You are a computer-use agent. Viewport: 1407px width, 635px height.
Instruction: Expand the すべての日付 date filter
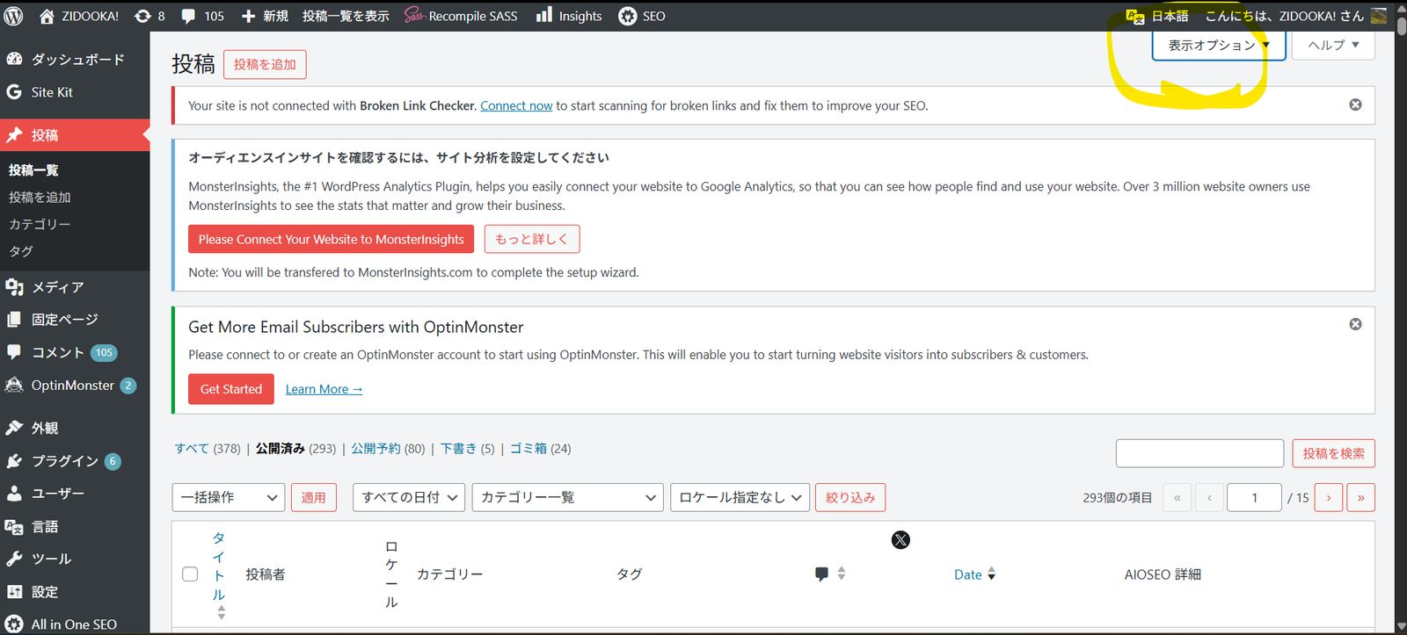coord(408,497)
